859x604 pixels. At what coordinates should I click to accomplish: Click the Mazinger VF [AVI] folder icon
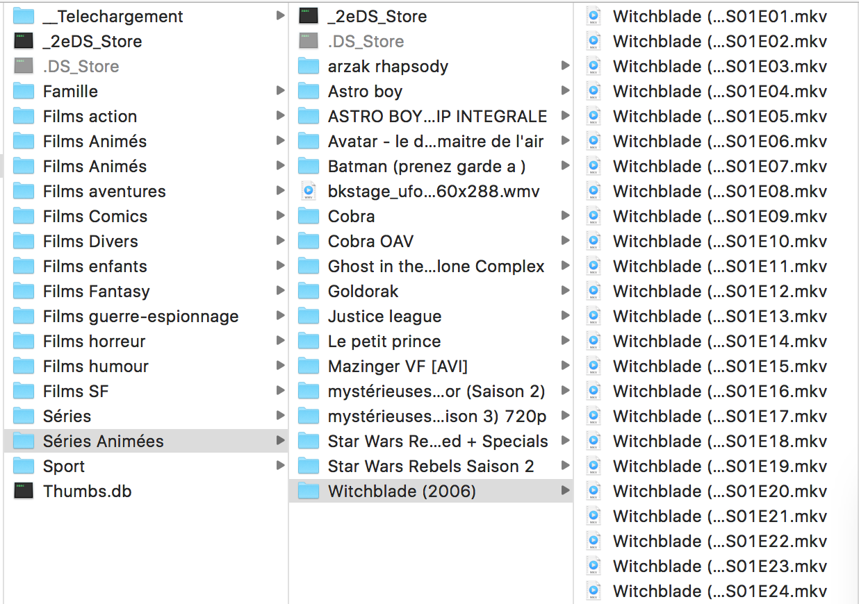[309, 366]
